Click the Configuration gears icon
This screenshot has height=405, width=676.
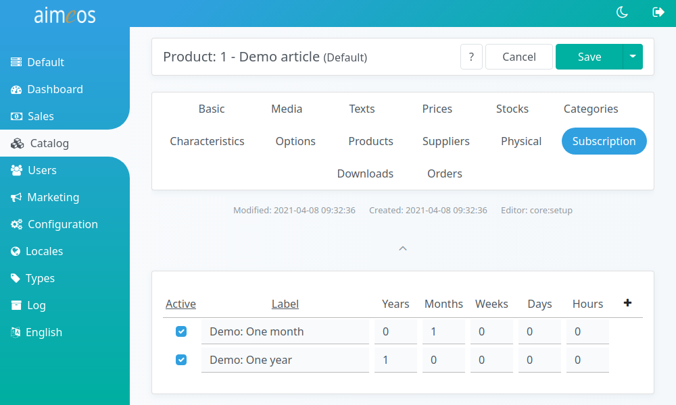pyautogui.click(x=16, y=224)
